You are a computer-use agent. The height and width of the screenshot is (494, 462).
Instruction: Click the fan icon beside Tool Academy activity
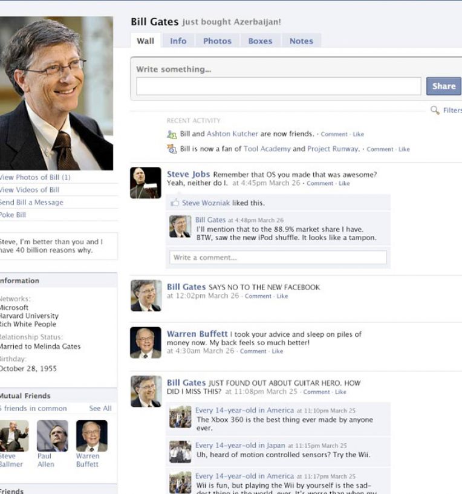coord(172,149)
